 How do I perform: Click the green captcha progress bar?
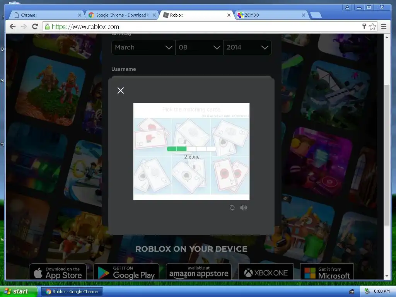pyautogui.click(x=191, y=149)
